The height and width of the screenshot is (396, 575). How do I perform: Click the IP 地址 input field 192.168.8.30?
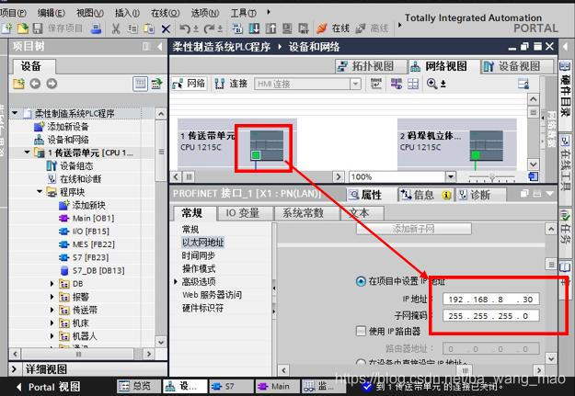[x=491, y=300]
